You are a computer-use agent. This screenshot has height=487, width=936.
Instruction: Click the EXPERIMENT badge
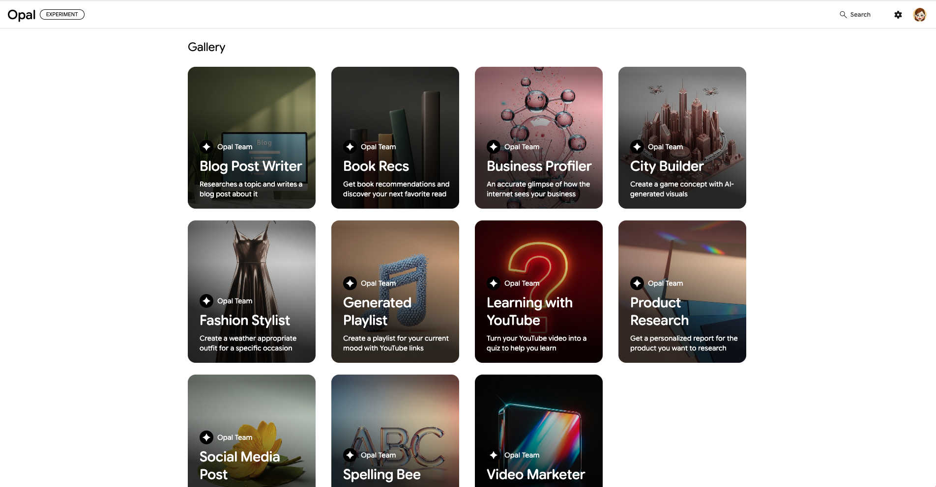[62, 15]
